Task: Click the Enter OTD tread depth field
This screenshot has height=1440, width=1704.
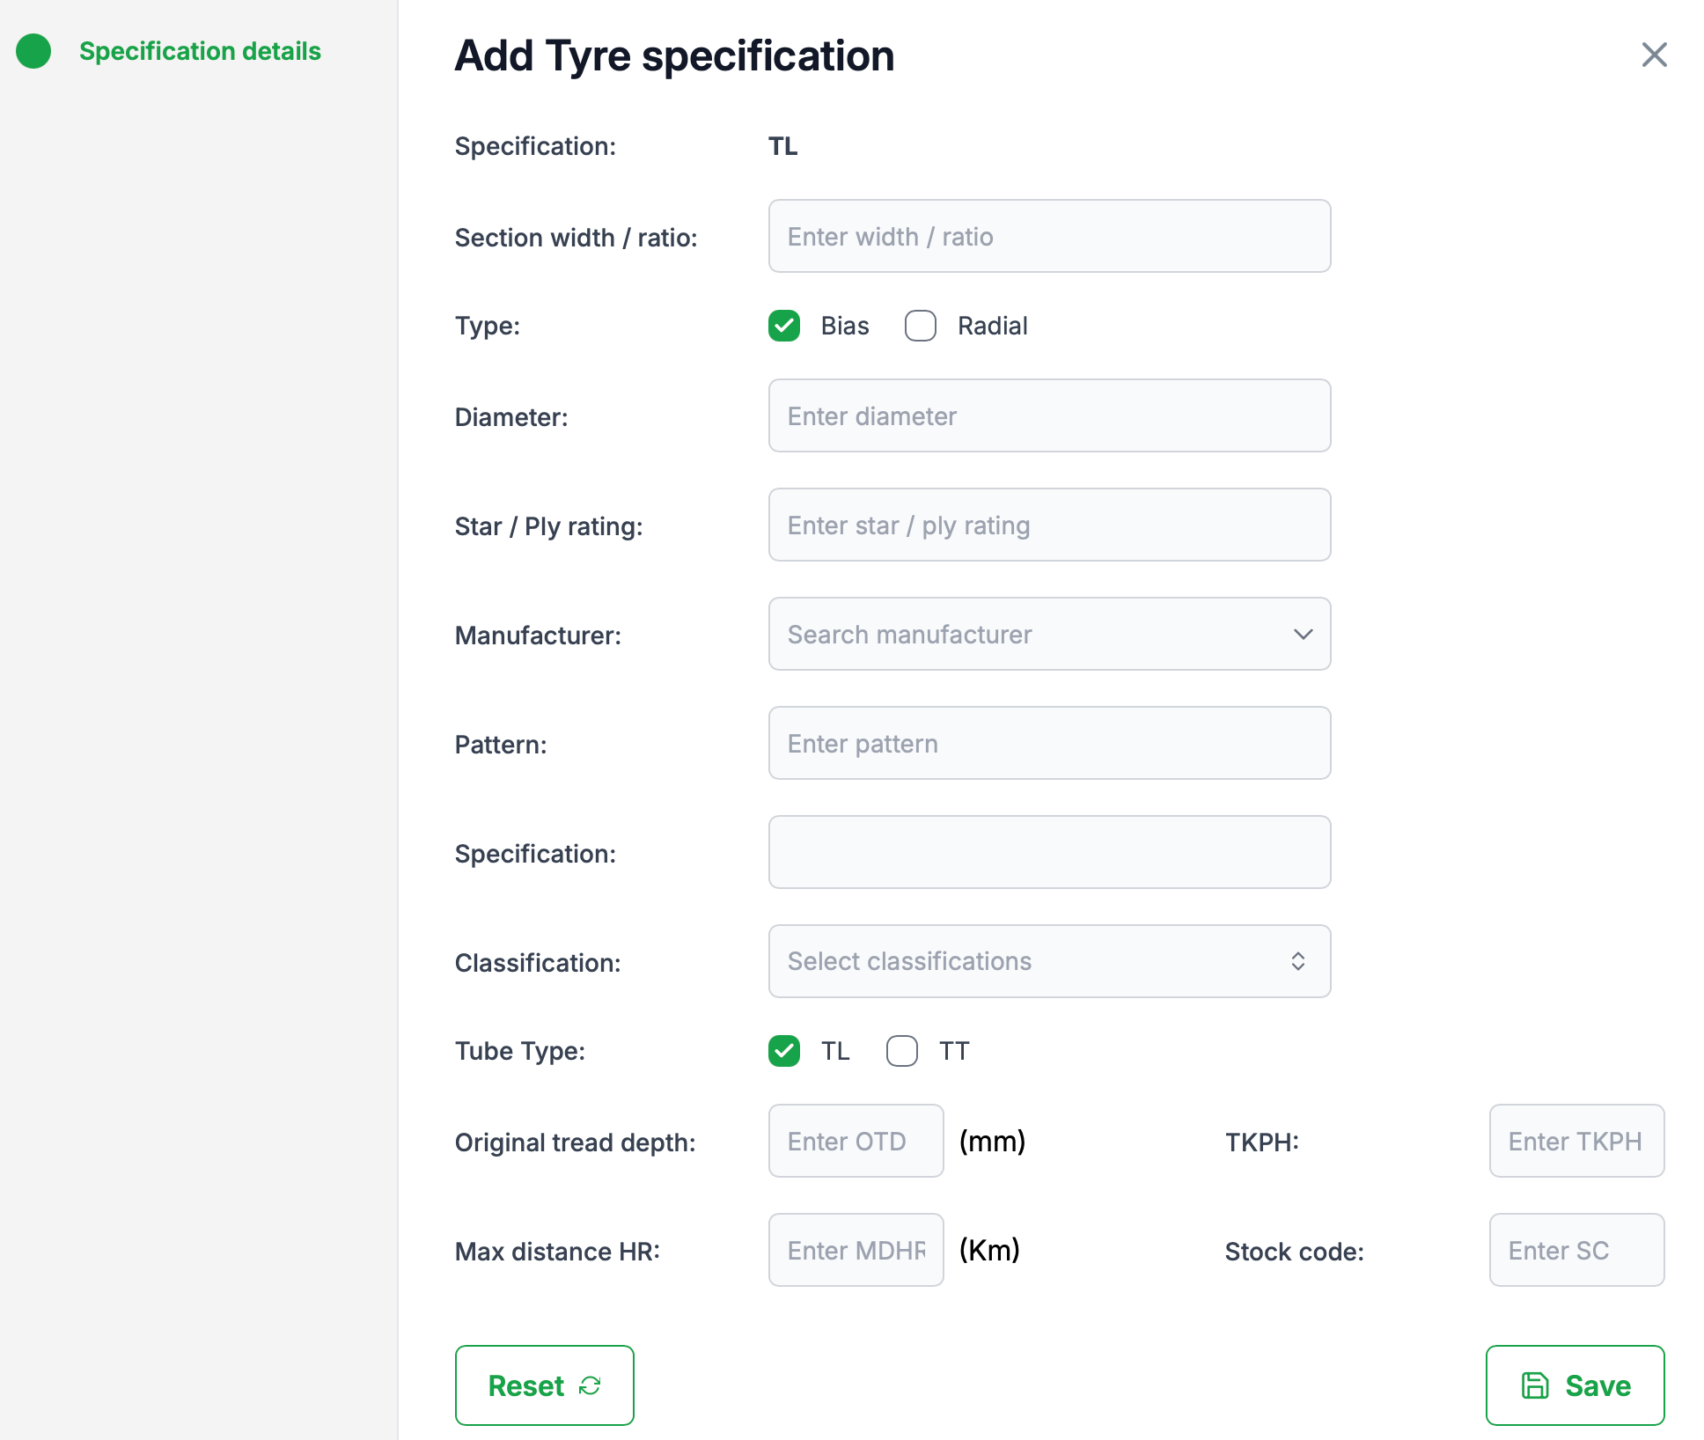Action: tap(856, 1142)
